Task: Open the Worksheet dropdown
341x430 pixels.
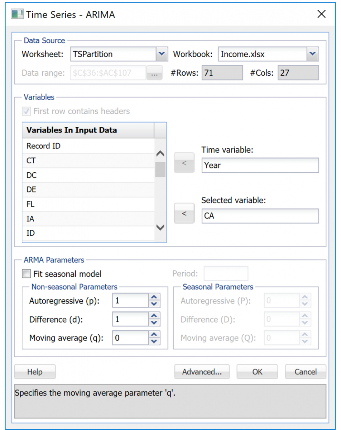Action: tap(161, 54)
